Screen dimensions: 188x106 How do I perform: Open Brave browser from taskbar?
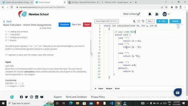pos(98,103)
